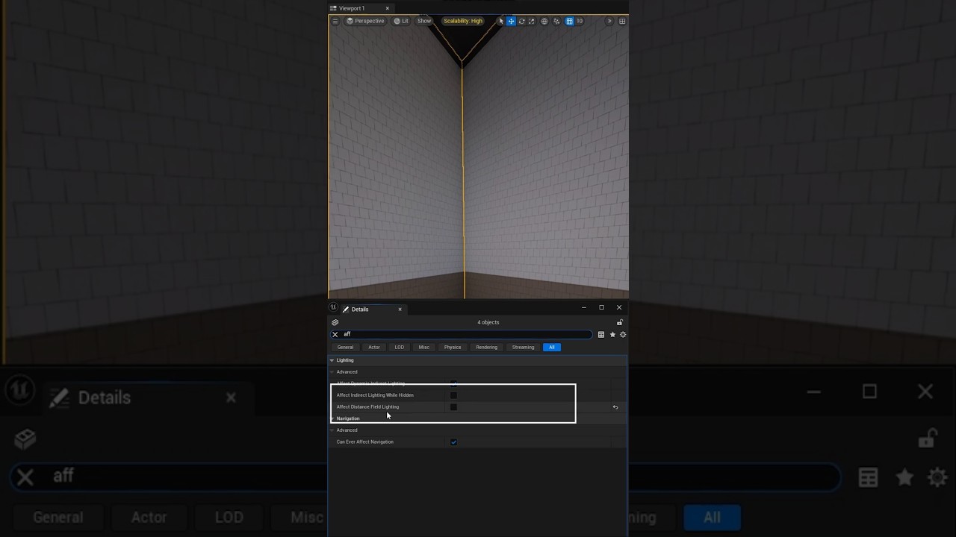Toggle grid snapping icon

tap(569, 21)
